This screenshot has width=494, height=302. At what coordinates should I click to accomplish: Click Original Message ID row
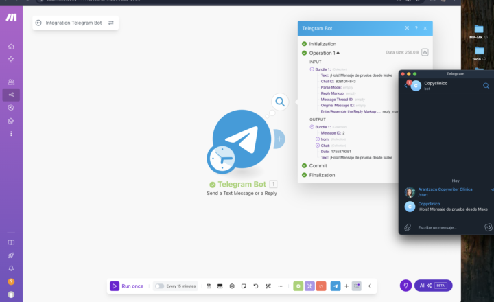344,105
